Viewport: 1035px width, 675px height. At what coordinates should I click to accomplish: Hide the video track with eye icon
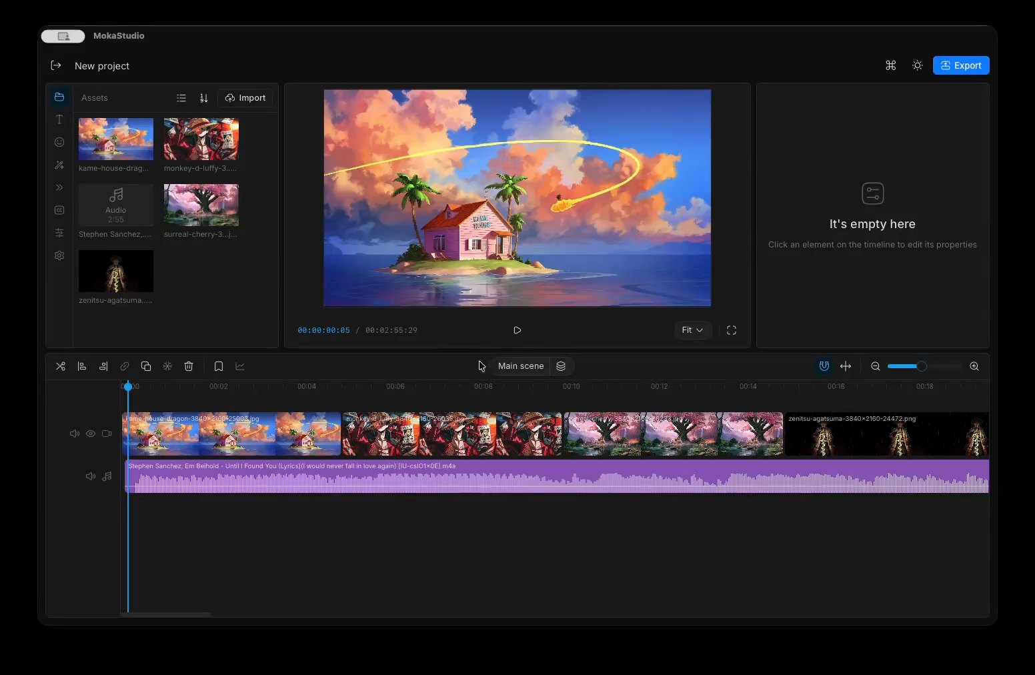tap(91, 434)
